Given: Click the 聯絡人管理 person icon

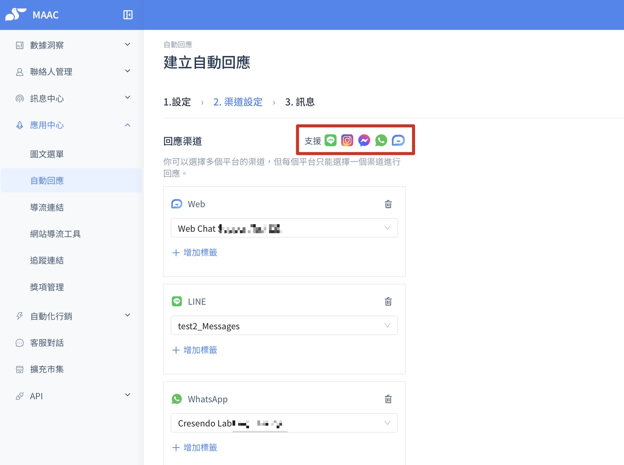Looking at the screenshot, I should click(20, 72).
